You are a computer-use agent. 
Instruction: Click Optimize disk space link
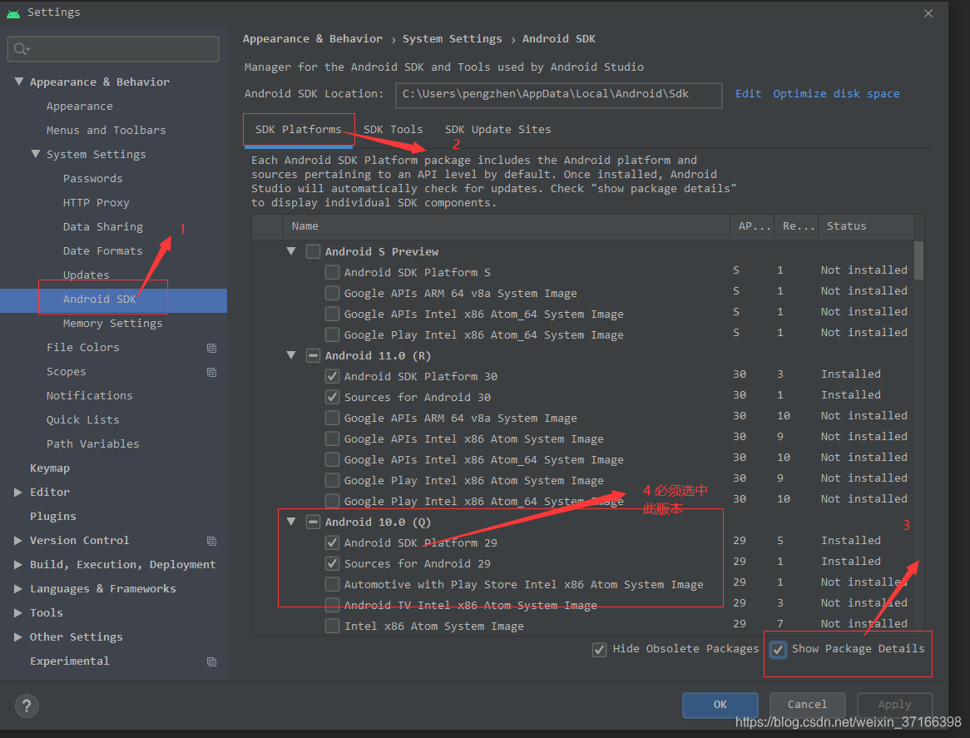[836, 94]
